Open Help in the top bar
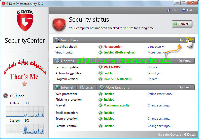 188,10
